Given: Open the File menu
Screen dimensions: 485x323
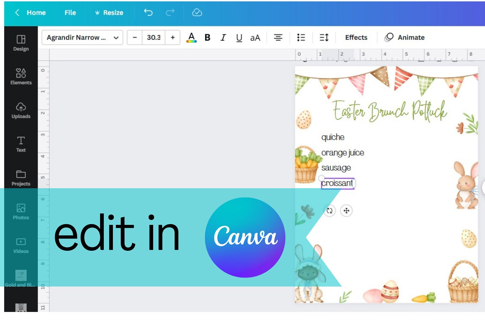Looking at the screenshot, I should click(x=70, y=13).
